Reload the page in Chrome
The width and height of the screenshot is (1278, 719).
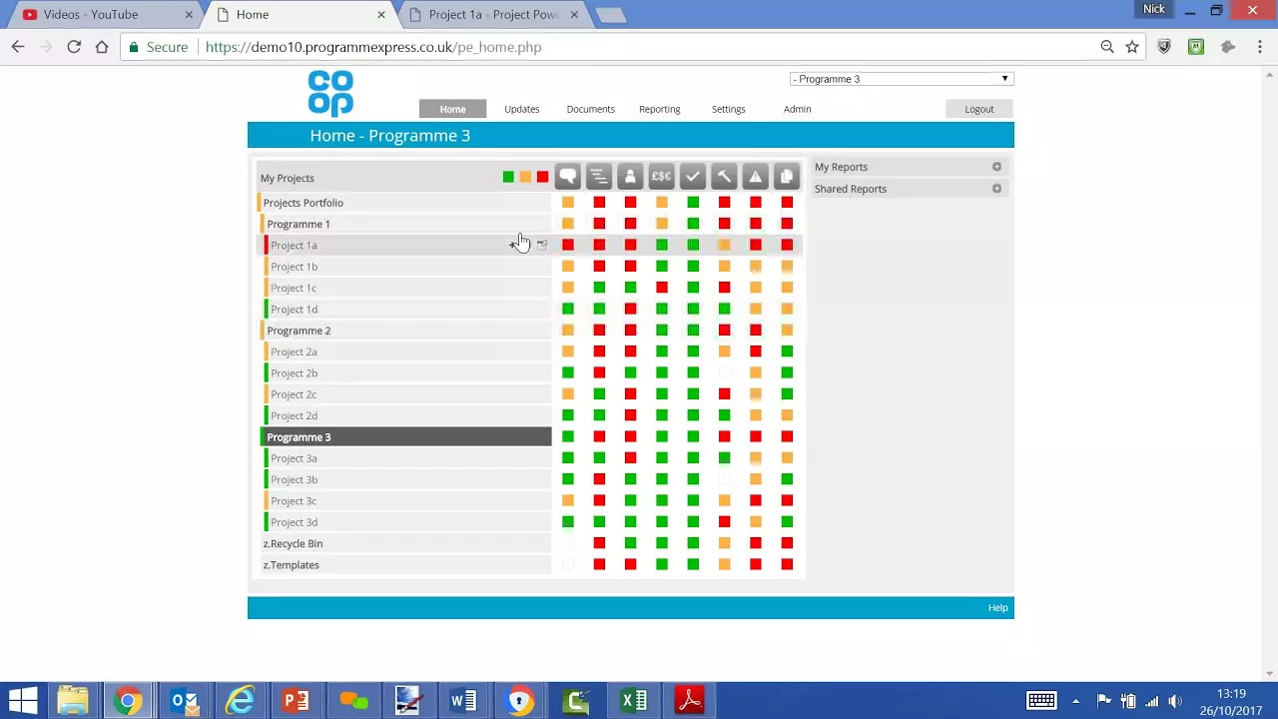pos(74,47)
